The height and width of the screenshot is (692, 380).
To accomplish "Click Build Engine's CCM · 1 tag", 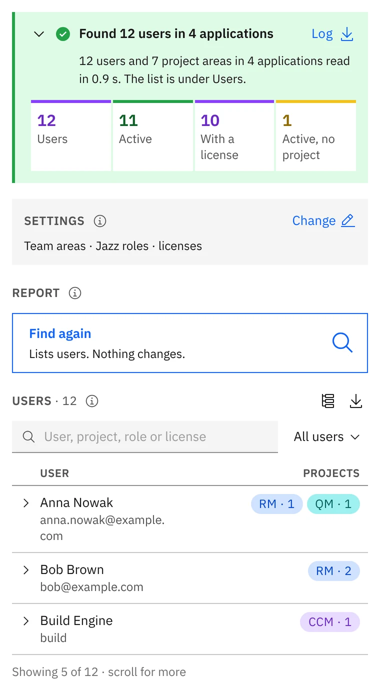I will point(330,622).
